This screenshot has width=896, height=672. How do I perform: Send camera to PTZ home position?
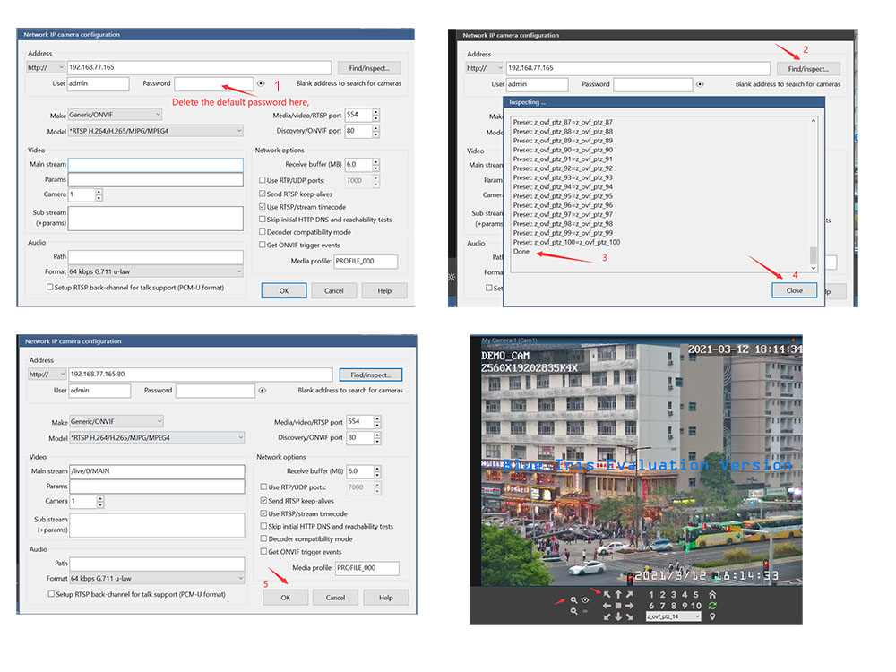pyautogui.click(x=712, y=595)
